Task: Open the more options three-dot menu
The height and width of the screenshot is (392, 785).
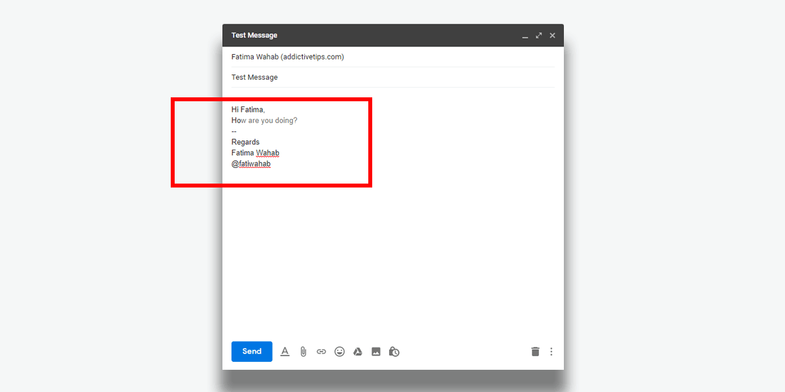Action: coord(551,351)
